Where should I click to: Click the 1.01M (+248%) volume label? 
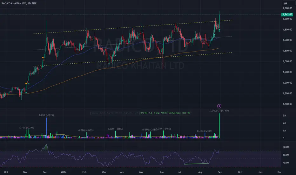(x=164, y=129)
